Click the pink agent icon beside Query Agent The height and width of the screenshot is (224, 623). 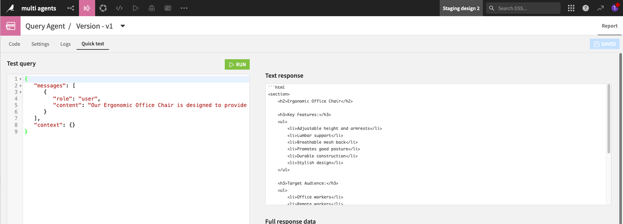11,26
